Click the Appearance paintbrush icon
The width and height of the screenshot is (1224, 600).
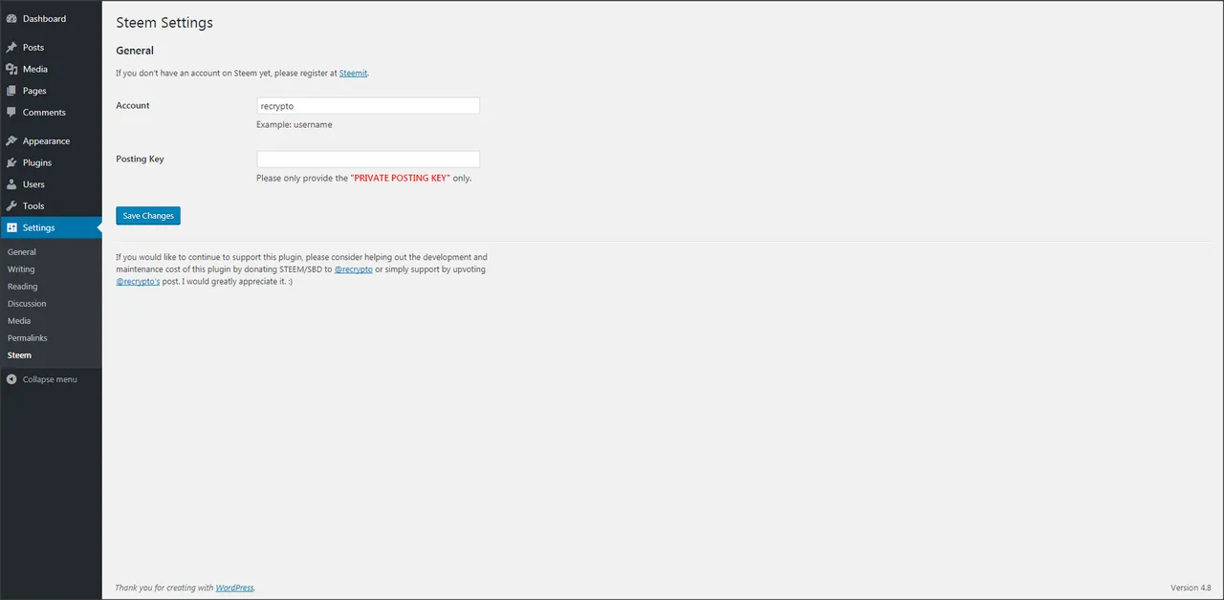click(x=11, y=141)
